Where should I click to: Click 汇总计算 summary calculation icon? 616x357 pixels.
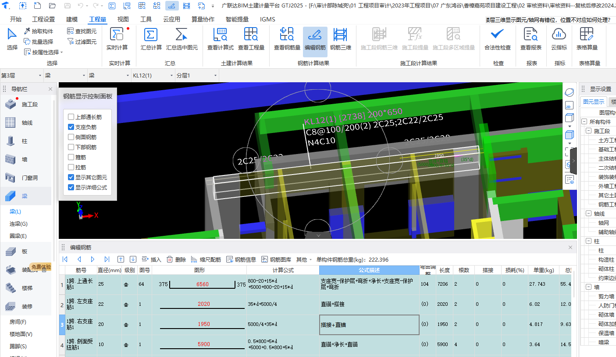151,39
